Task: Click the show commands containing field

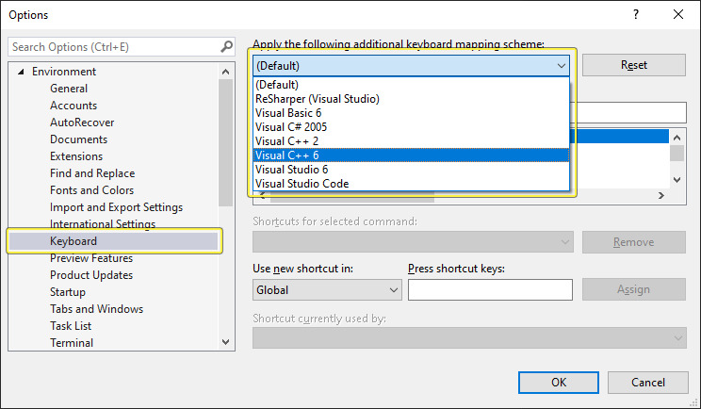Action: [x=630, y=113]
